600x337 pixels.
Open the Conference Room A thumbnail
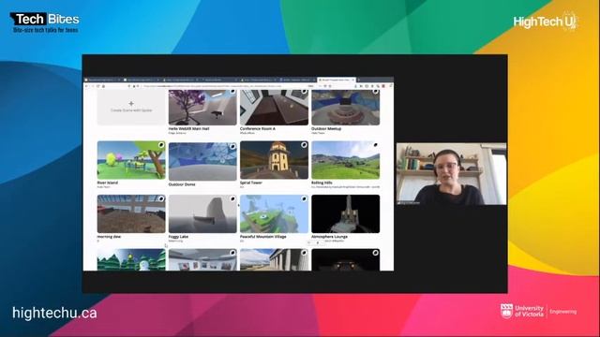click(274, 108)
